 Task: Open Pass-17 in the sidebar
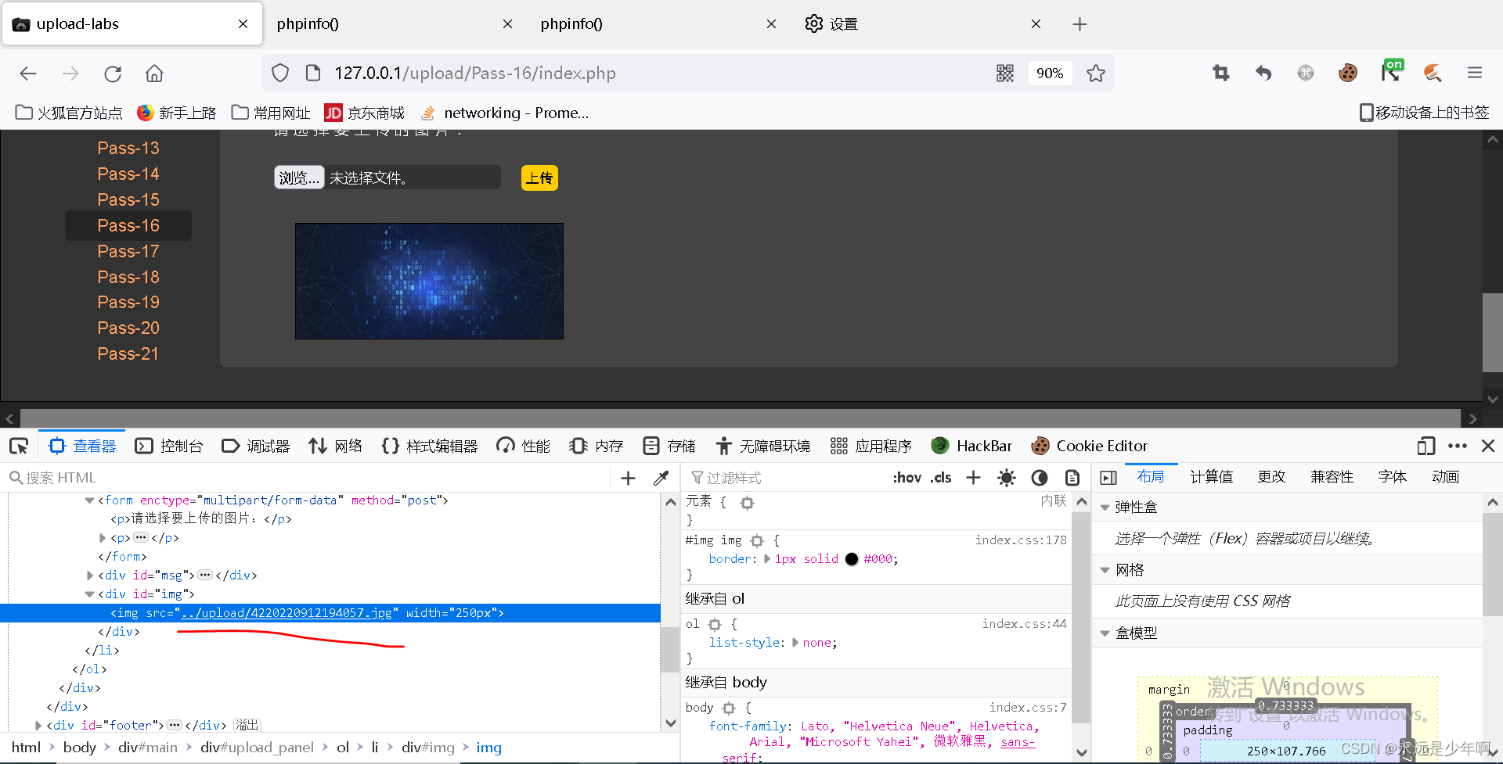tap(128, 251)
